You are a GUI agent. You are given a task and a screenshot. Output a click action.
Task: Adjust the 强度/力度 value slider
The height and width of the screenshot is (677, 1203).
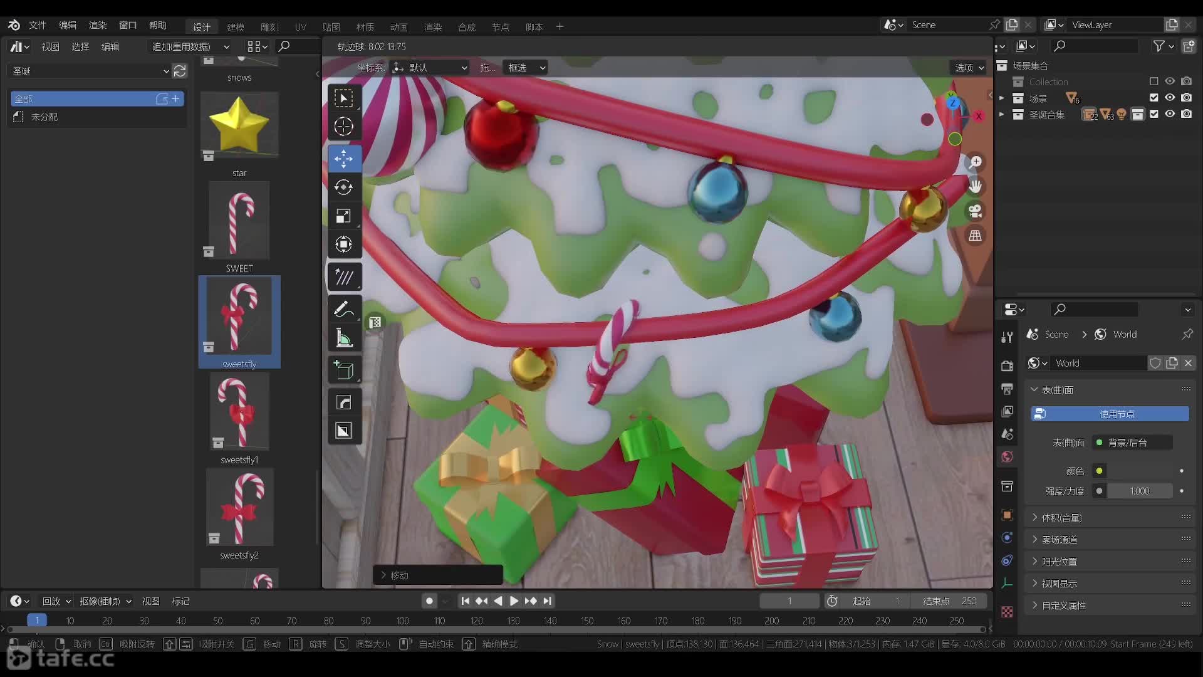pyautogui.click(x=1140, y=491)
